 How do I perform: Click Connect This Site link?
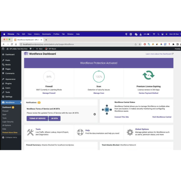(x=122, y=117)
